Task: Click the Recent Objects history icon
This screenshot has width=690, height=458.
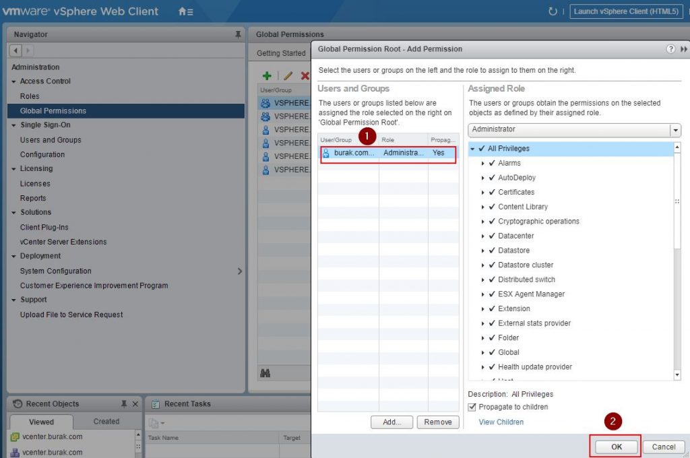Action: tap(18, 404)
